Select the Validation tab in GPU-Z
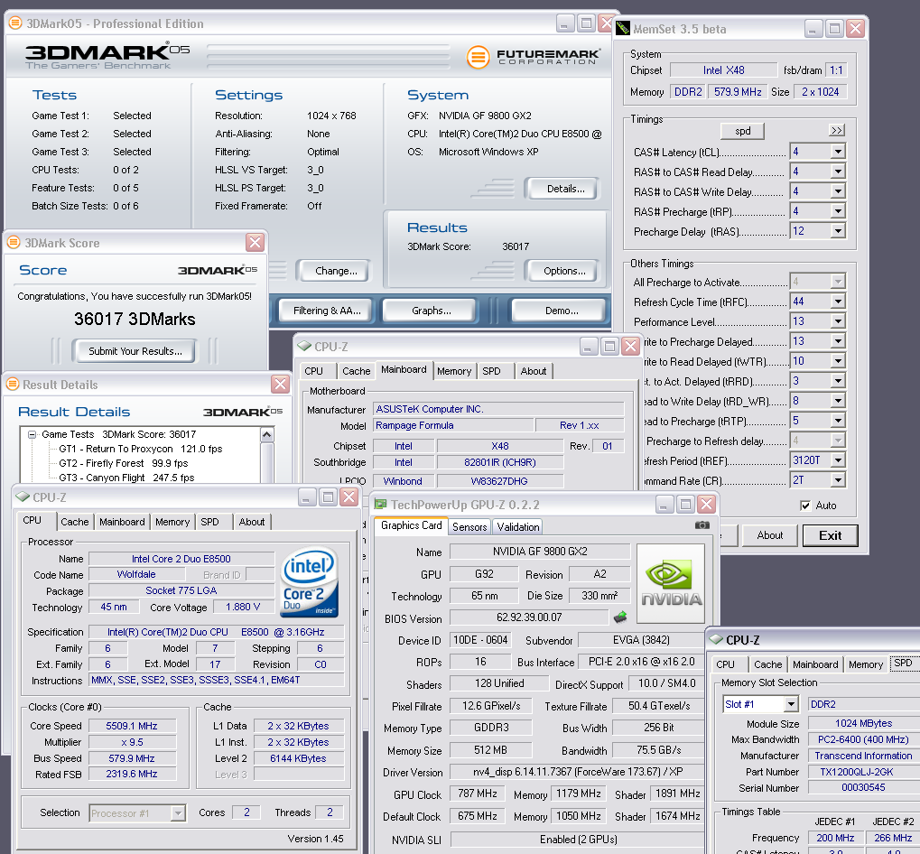Viewport: 920px width, 854px height. (518, 526)
